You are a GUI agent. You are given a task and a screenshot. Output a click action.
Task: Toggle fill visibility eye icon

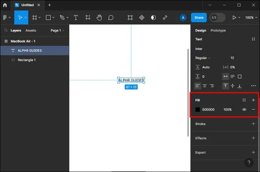click(x=244, y=110)
